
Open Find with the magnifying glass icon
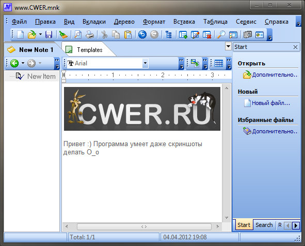(x=221, y=35)
